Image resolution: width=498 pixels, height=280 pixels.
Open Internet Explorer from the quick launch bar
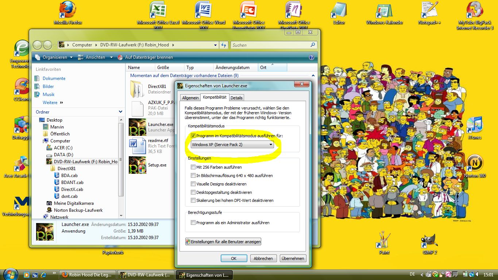point(44,275)
